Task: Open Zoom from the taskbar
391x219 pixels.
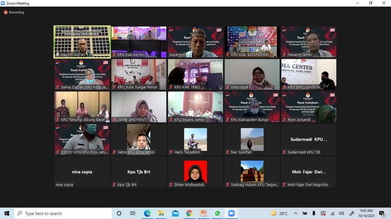Action: (x=231, y=214)
